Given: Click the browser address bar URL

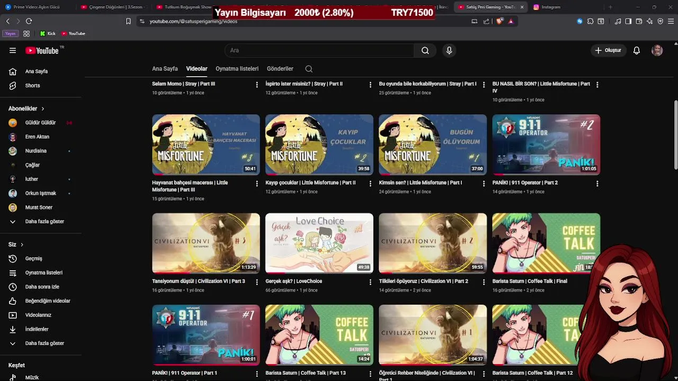Looking at the screenshot, I should click(193, 21).
